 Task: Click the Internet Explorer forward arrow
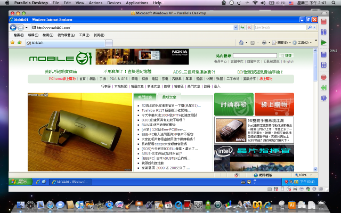(x=20, y=28)
